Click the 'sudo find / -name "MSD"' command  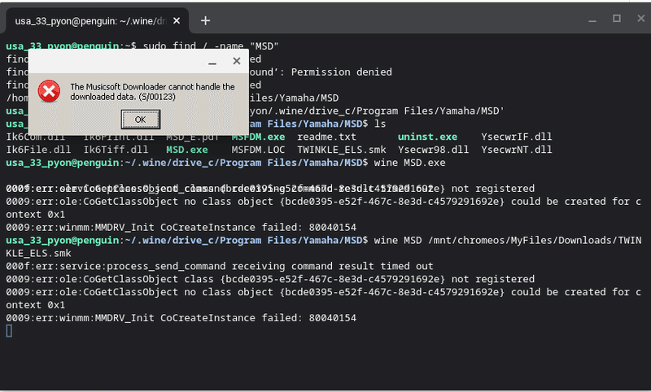pos(211,46)
